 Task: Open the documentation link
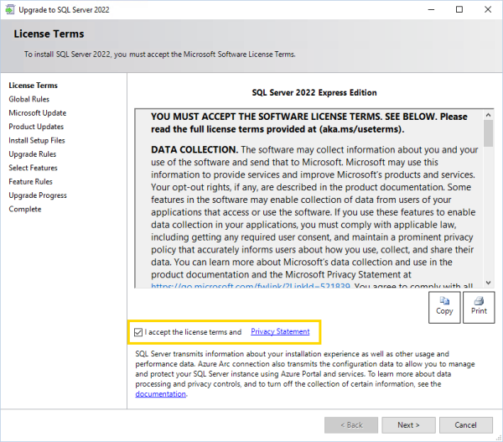(160, 394)
